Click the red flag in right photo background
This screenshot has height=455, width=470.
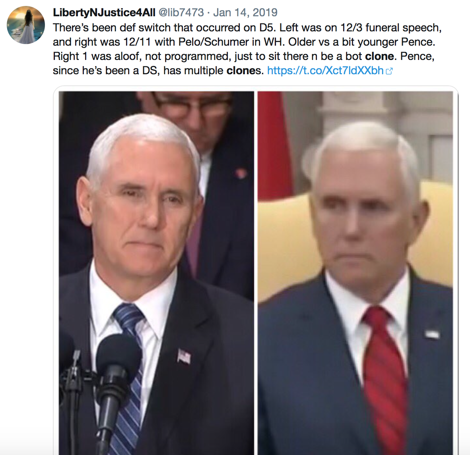(274, 144)
